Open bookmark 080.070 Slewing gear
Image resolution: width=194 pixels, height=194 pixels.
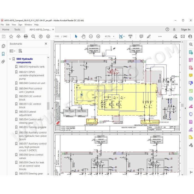(31, 173)
